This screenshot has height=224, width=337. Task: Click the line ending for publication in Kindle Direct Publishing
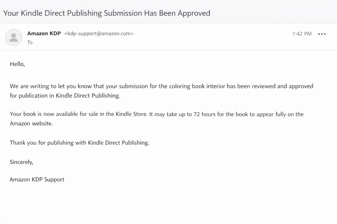pyautogui.click(x=65, y=96)
